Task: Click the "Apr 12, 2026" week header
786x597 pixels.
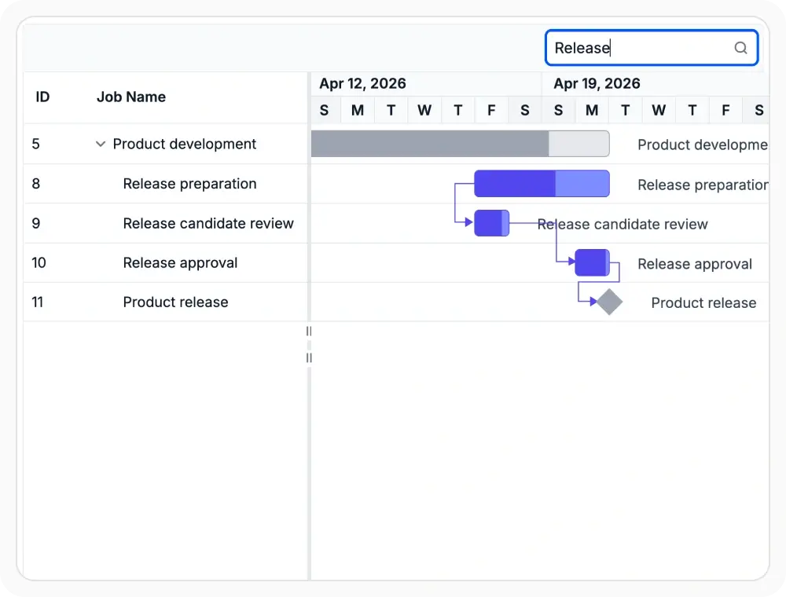Action: (362, 83)
